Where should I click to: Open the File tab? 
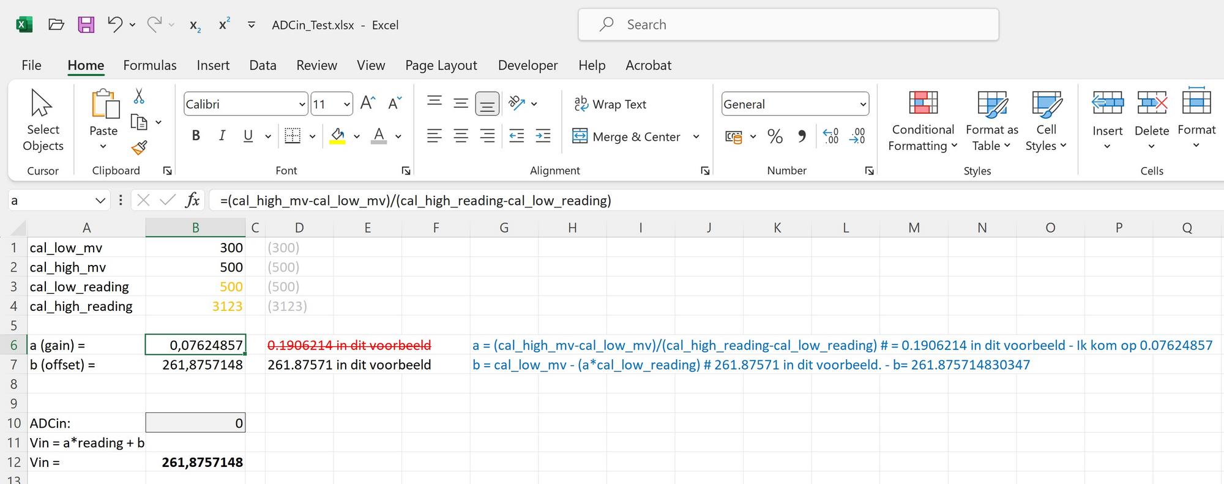click(x=32, y=65)
